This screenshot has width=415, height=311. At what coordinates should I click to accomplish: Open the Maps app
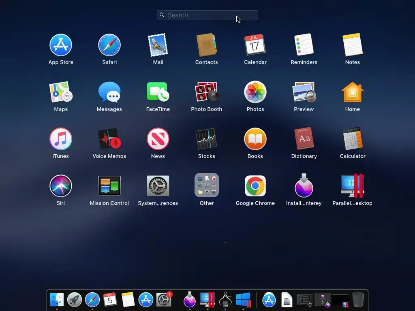coord(61,92)
